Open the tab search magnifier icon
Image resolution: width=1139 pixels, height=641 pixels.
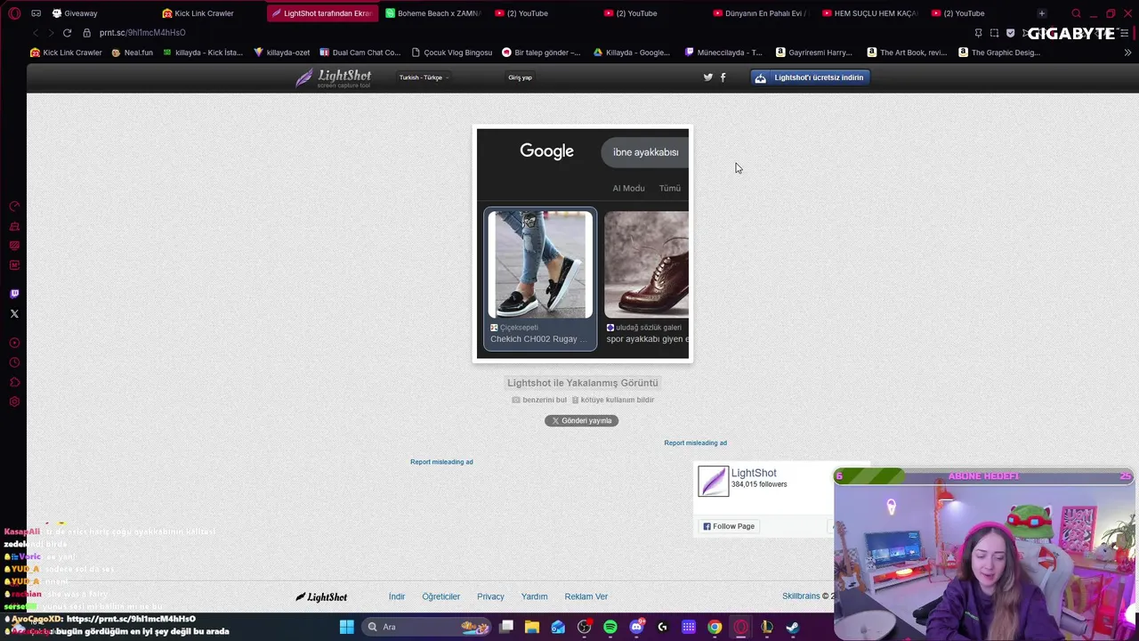click(x=1076, y=13)
